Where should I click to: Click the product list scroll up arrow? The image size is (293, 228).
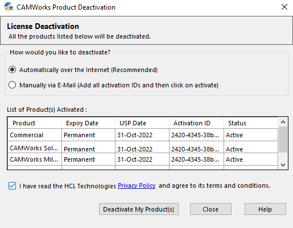[283, 122]
